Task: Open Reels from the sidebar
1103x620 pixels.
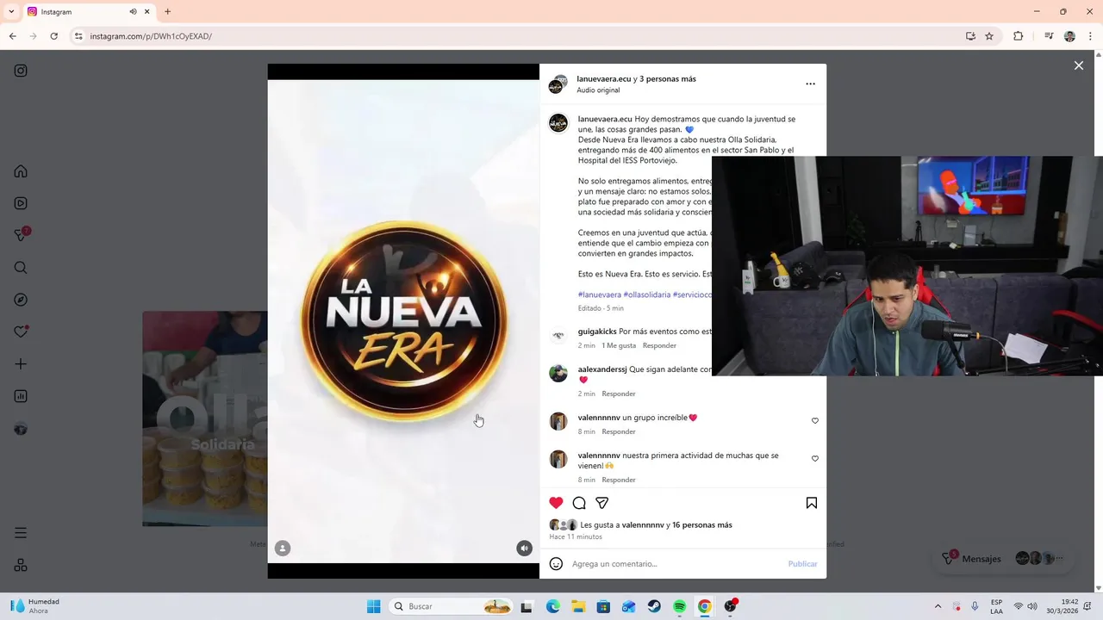Action: [x=21, y=203]
